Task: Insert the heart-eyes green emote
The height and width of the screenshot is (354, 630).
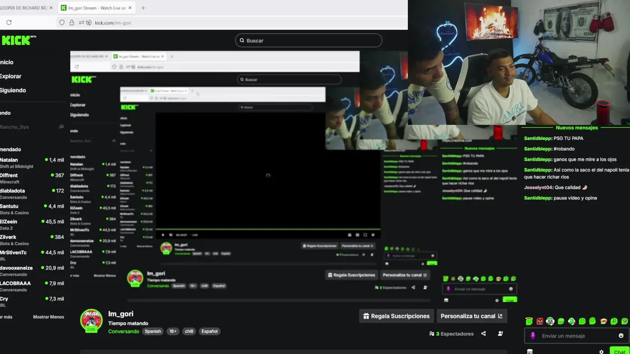Action: pos(625,322)
